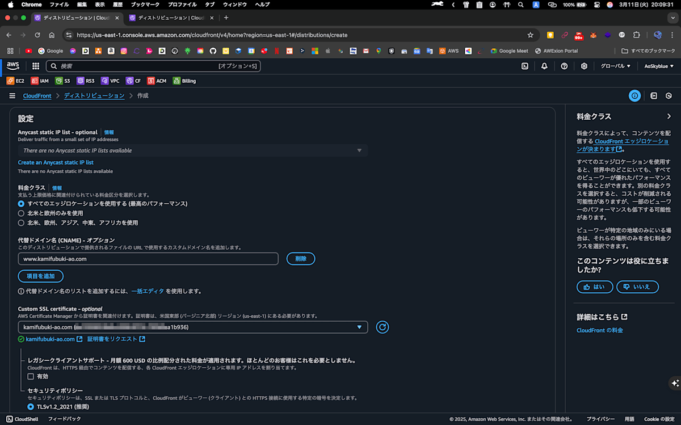This screenshot has width=681, height=425.
Task: Open the IAM service shortcut
Action: click(40, 81)
